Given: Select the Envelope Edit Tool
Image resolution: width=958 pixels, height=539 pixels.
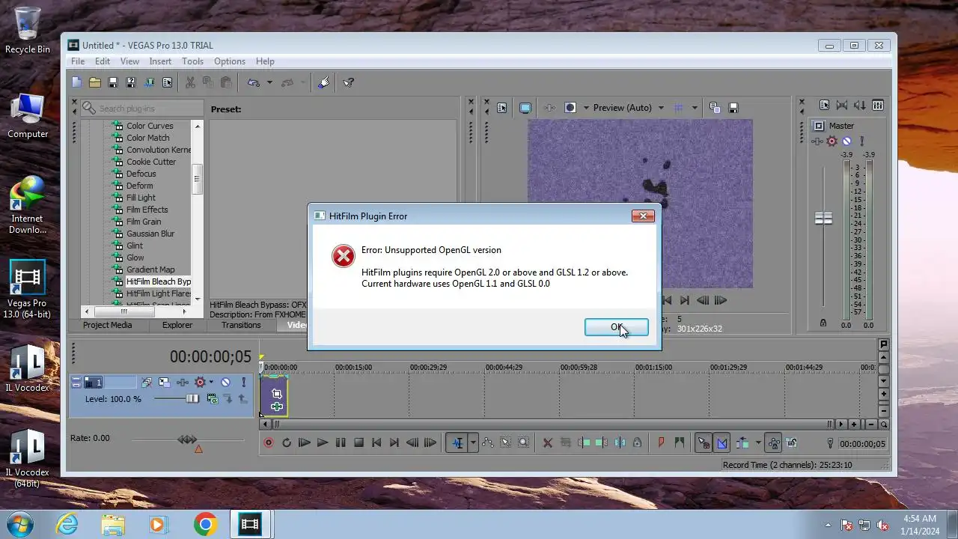Looking at the screenshot, I should coord(488,443).
